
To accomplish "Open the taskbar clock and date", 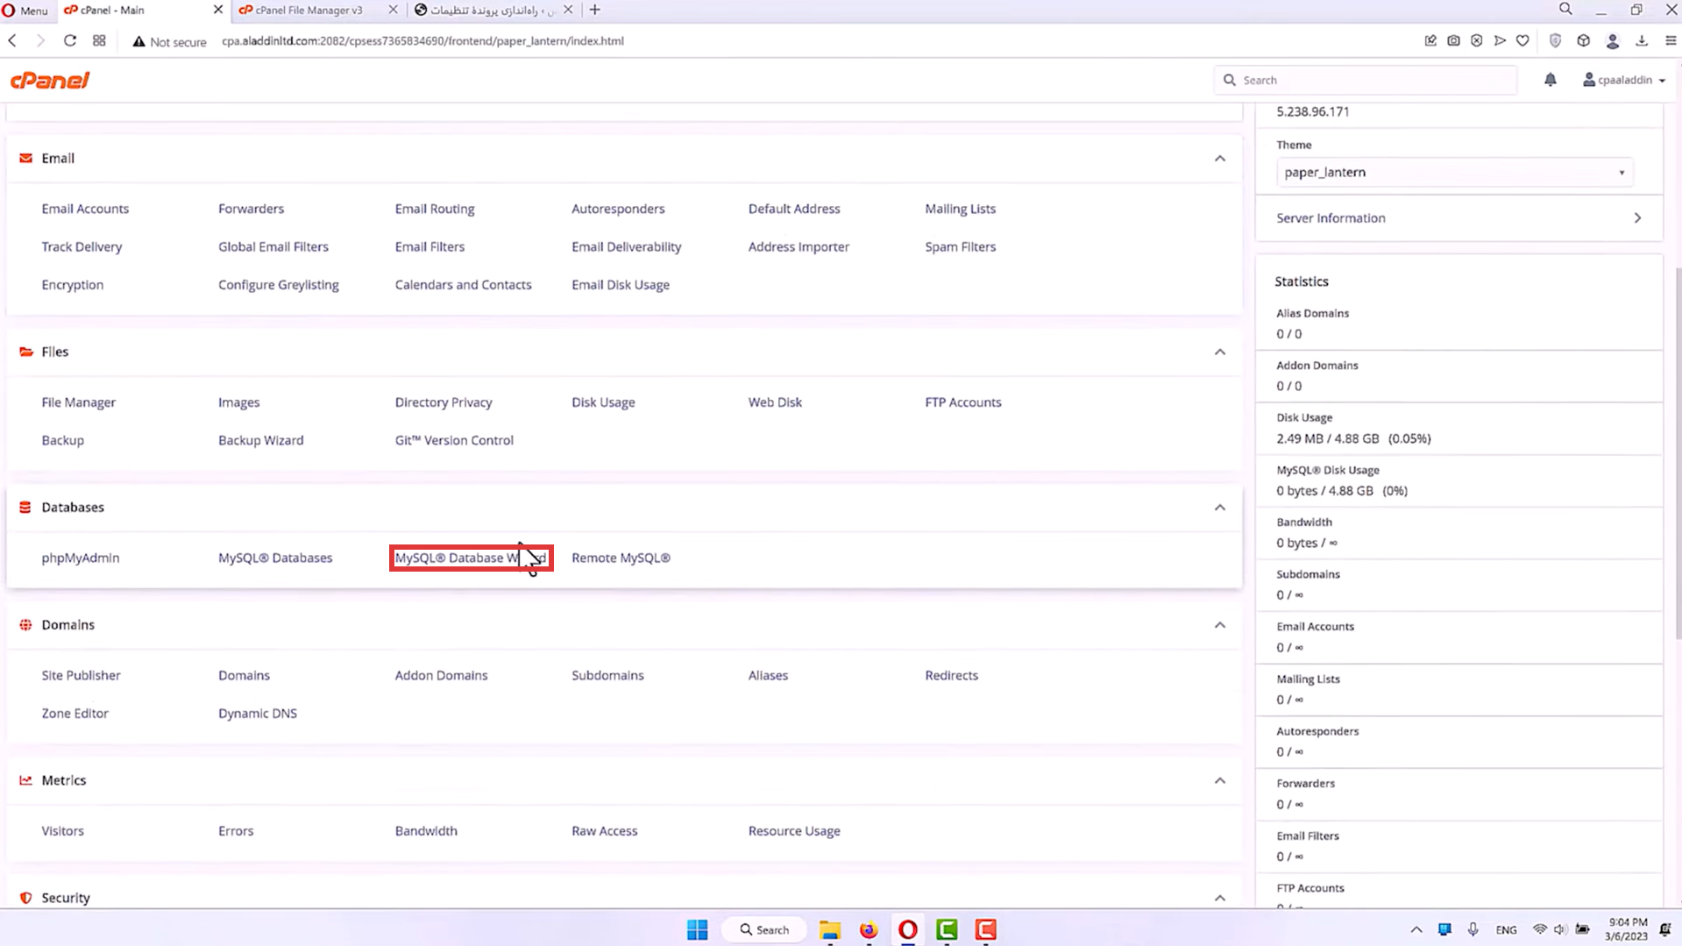I will [1627, 929].
